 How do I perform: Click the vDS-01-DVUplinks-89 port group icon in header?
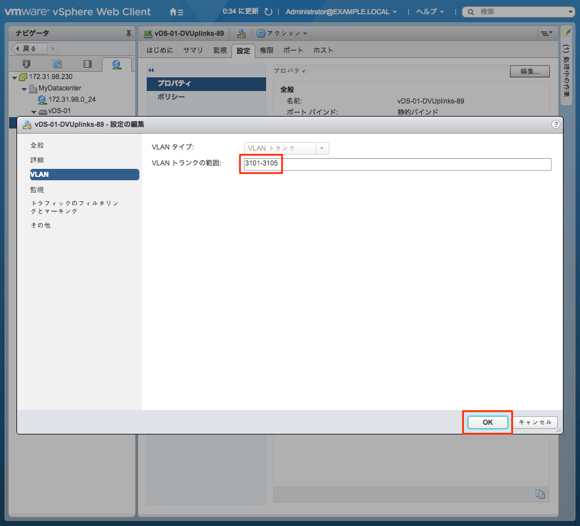coord(148,34)
